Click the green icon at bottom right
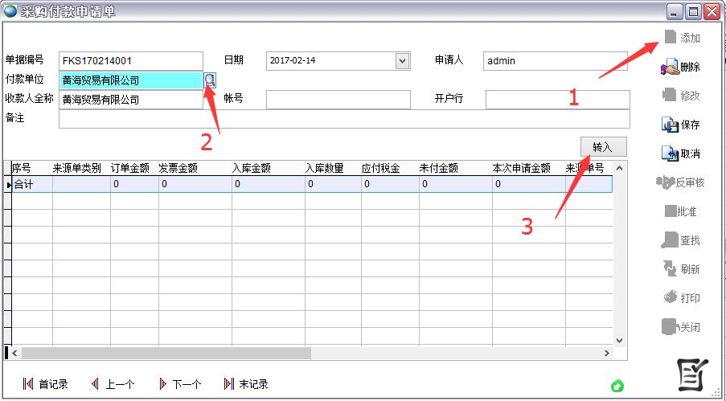Screen dimensions: 726x401 pyautogui.click(x=617, y=387)
